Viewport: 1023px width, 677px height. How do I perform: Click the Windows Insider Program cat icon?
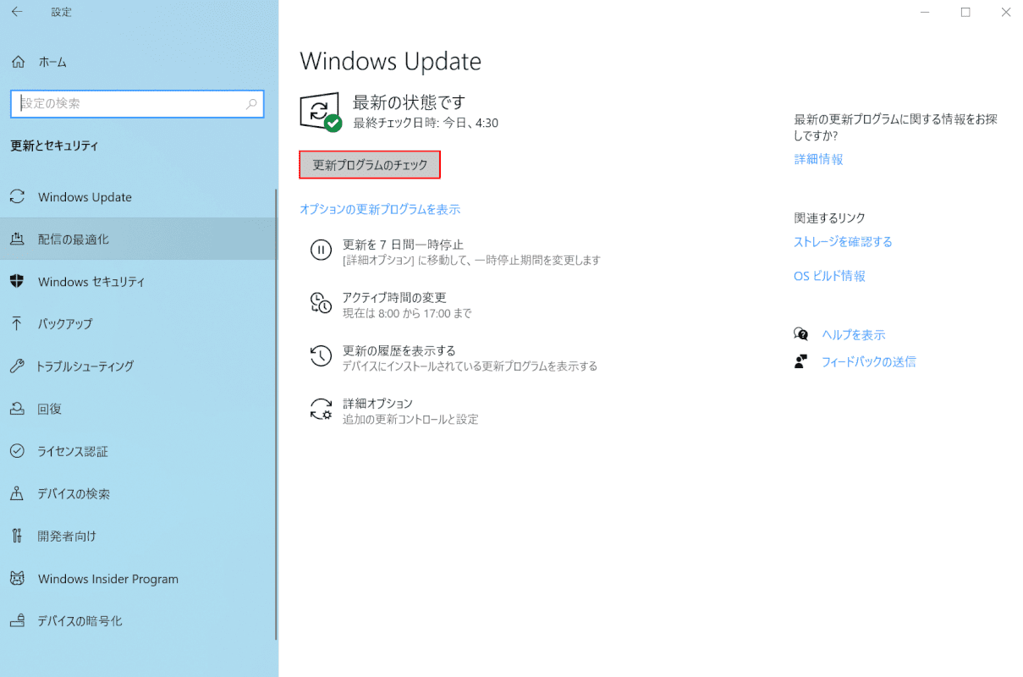17,579
